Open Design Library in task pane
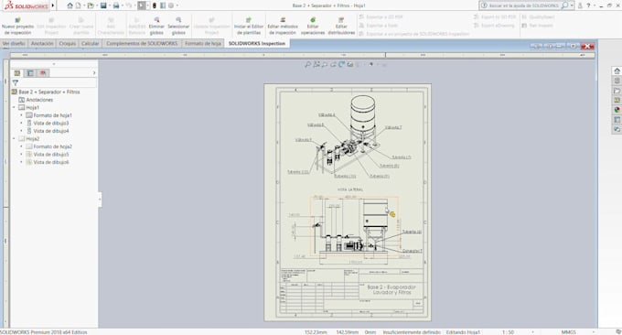 [617, 81]
